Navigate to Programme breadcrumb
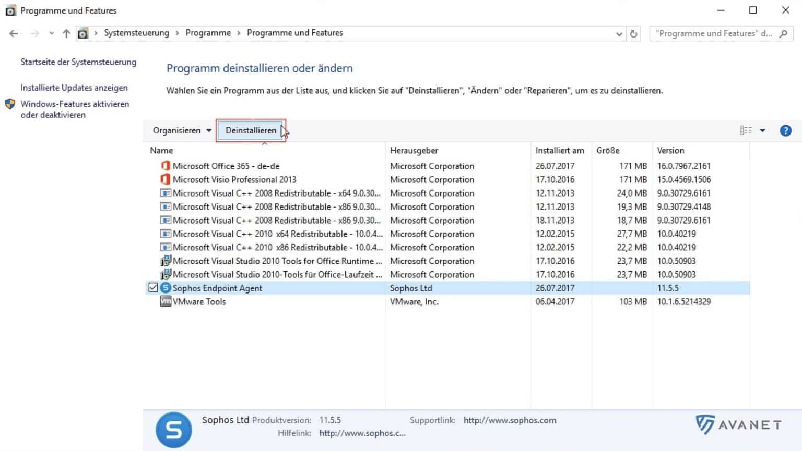Screen dimensions: 802x451 (208, 33)
